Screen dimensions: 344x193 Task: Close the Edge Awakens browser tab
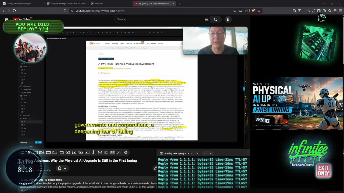[173, 3]
